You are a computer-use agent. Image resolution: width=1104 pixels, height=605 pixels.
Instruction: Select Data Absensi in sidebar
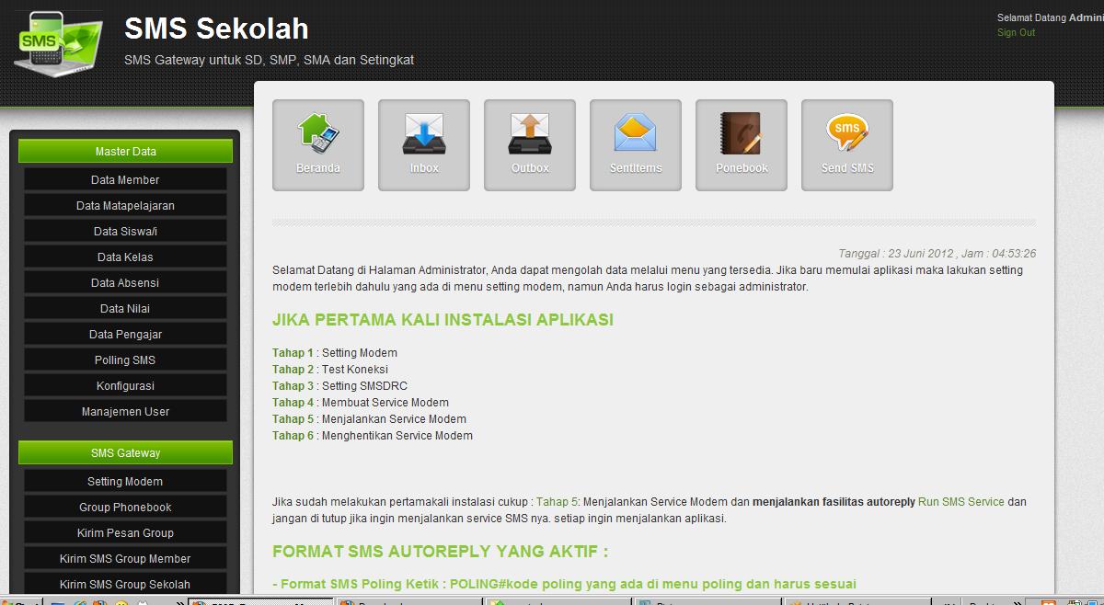point(125,283)
